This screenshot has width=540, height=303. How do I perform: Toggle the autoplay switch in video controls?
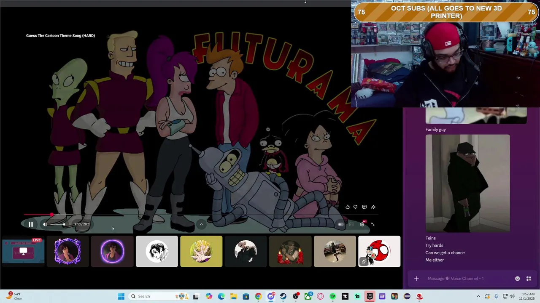pos(340,224)
